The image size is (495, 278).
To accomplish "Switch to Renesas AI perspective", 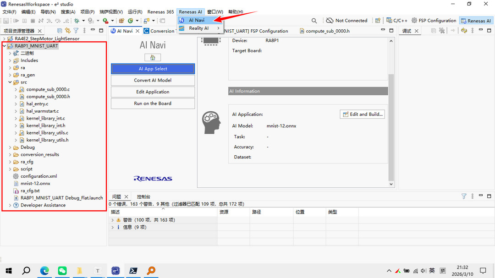I will (476, 21).
